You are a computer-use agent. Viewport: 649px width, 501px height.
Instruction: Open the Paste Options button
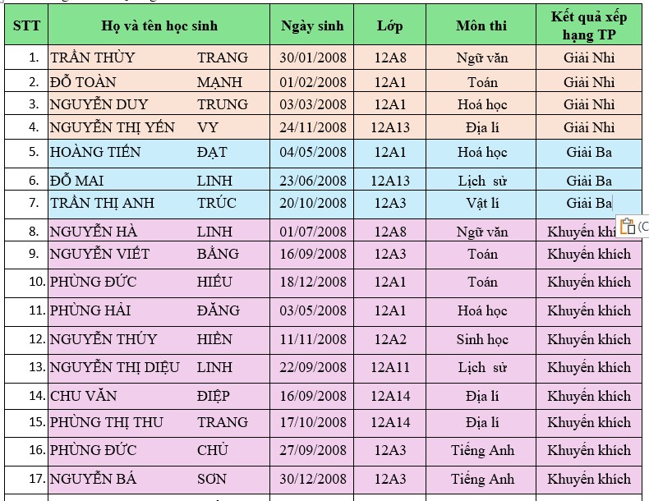pos(629,227)
